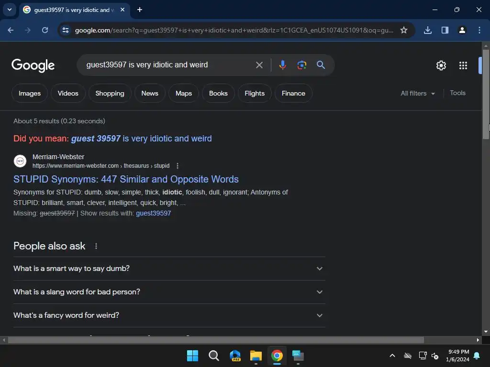Open File Explorer from the taskbar
The width and height of the screenshot is (490, 367).
pyautogui.click(x=256, y=356)
